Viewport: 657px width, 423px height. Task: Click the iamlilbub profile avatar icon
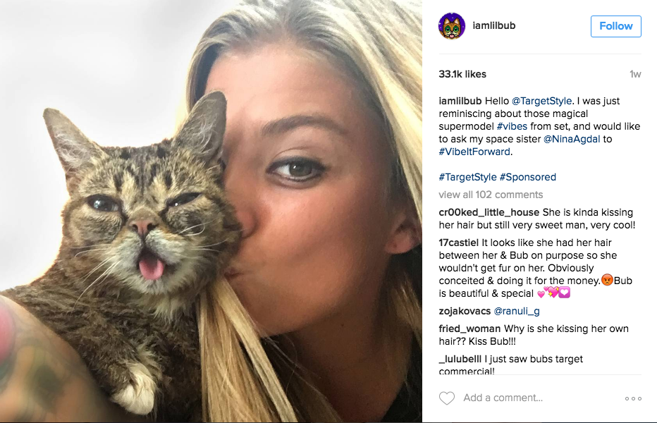tap(452, 26)
